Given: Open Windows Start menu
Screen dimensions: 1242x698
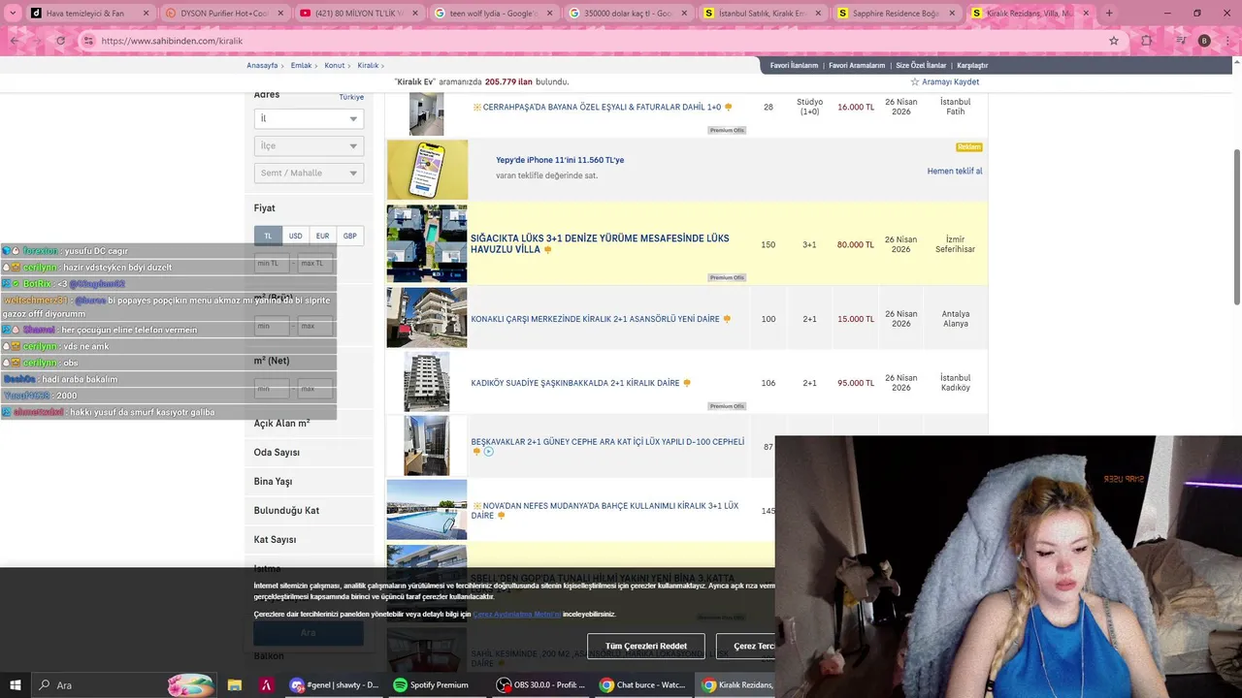Looking at the screenshot, I should coord(16,684).
